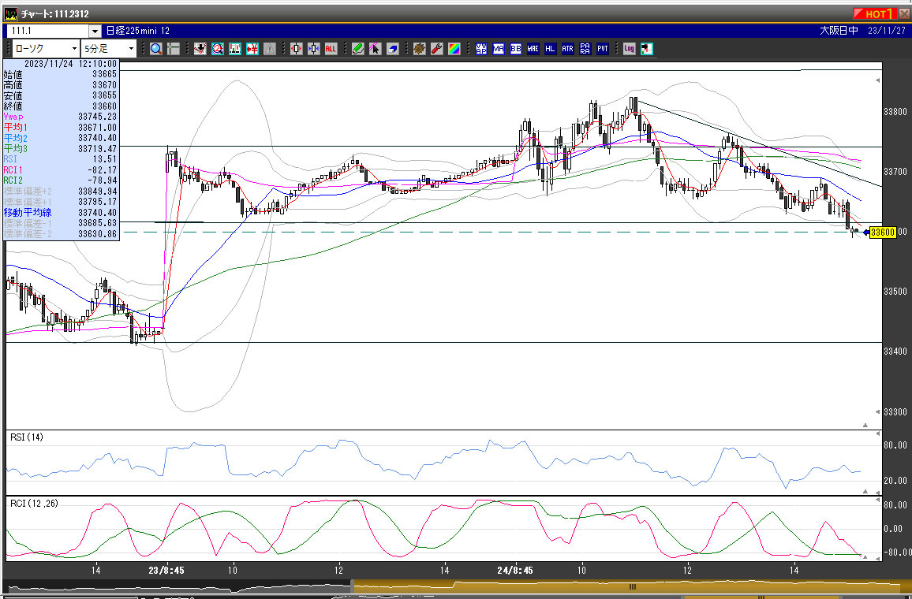This screenshot has height=599, width=912.
Task: Select the eraser tool
Action: [393, 49]
